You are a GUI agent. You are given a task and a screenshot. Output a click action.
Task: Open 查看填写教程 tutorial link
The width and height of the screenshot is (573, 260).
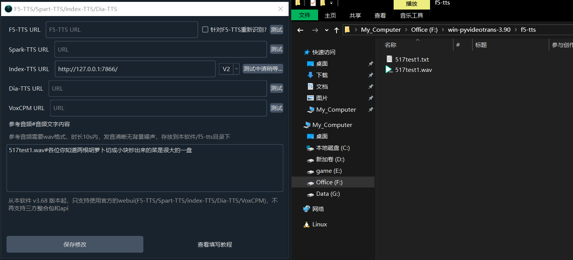pyautogui.click(x=214, y=244)
